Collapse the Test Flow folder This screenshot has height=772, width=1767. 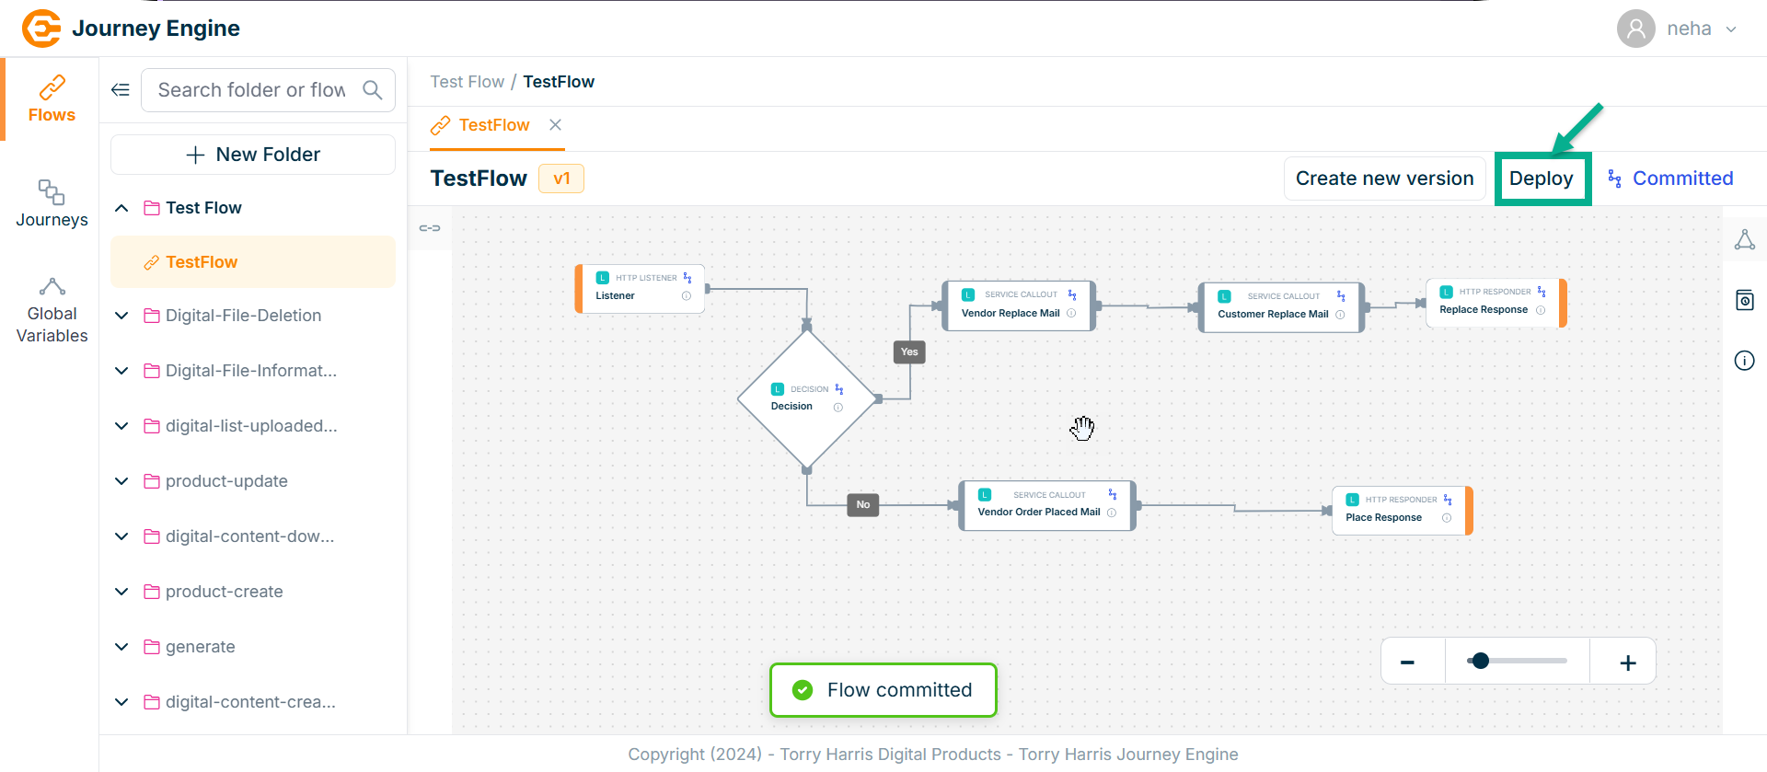121,208
